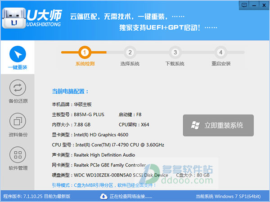
Task: Click the 启动键：F8 text
Action: point(130,114)
